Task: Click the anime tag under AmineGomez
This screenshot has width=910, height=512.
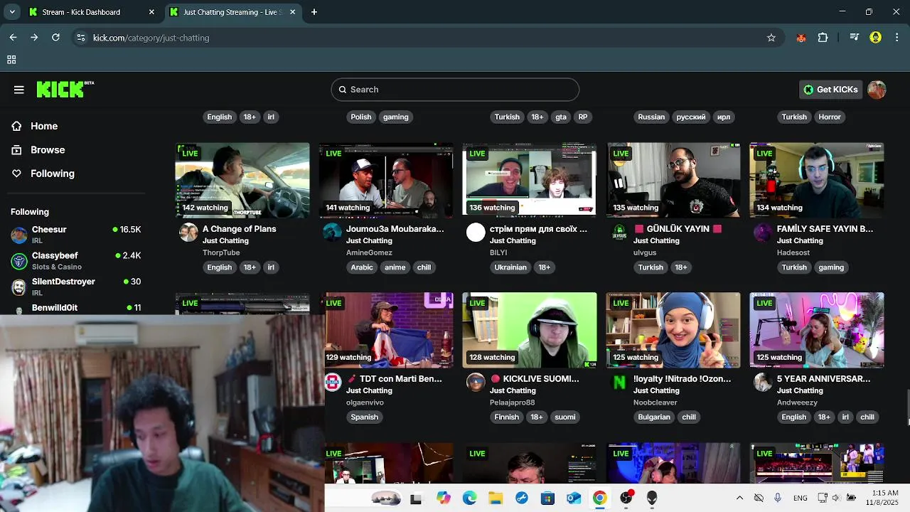Action: click(x=395, y=267)
